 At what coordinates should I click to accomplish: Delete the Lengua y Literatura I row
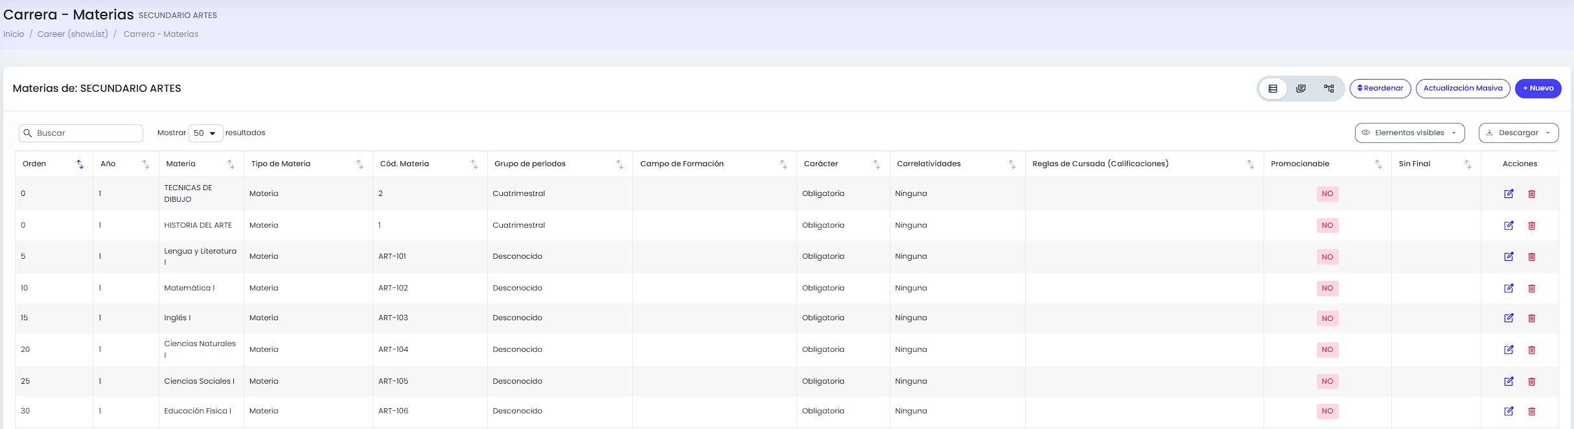[1532, 256]
